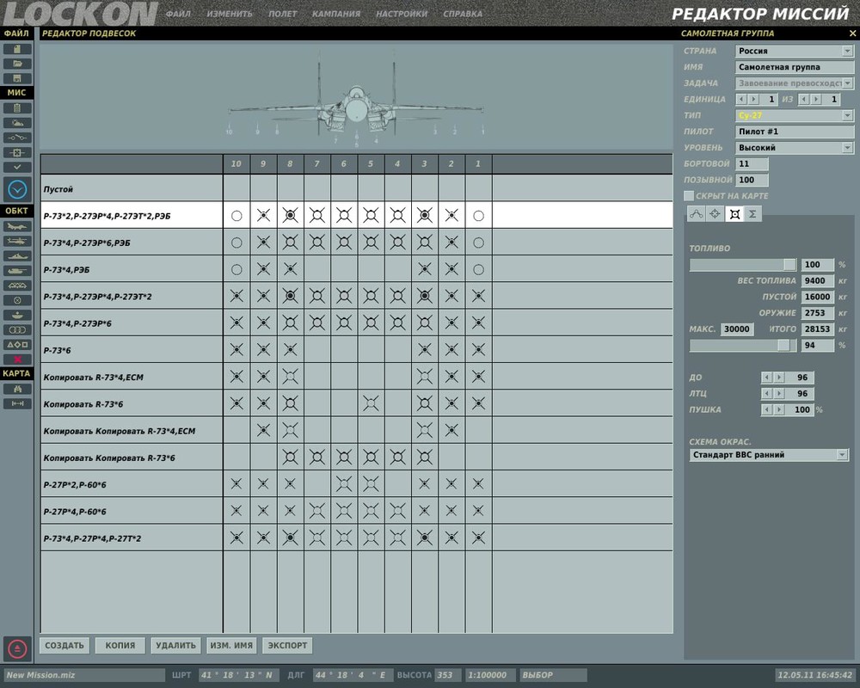Click the ИМЯ group name field
Viewport: 860px width, 688px height.
coord(794,67)
